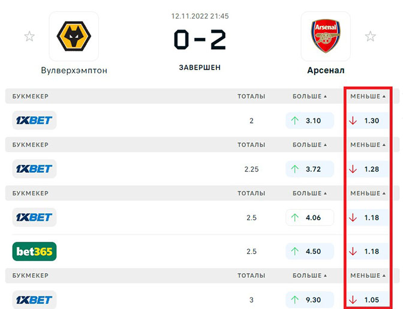Viewport: 403px width, 309px height.
Task: Click the Arsenal club crest
Action: (x=326, y=36)
